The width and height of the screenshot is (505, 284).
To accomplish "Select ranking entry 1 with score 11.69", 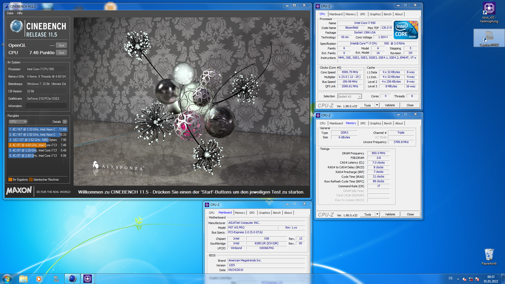I will click(x=38, y=129).
